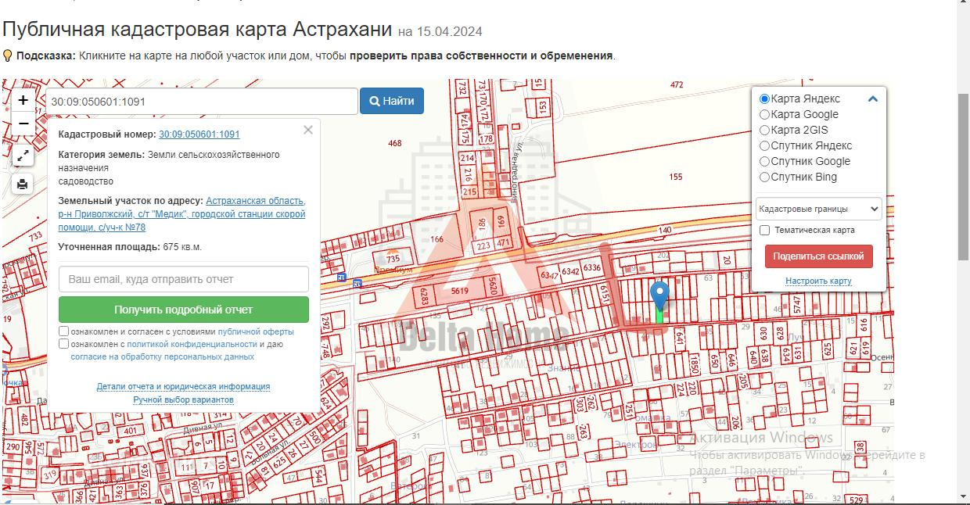Click parcel number 5619 on map
The width and height of the screenshot is (970, 505).
click(x=459, y=291)
